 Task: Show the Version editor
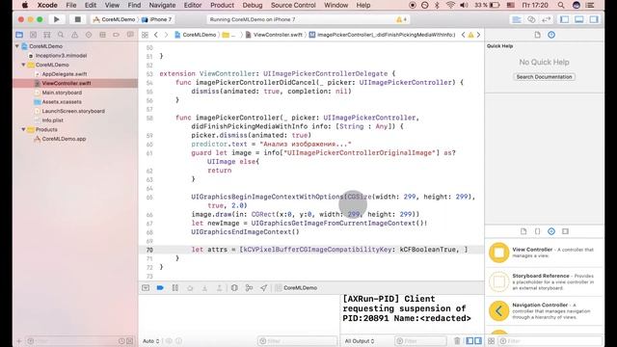[546, 19]
